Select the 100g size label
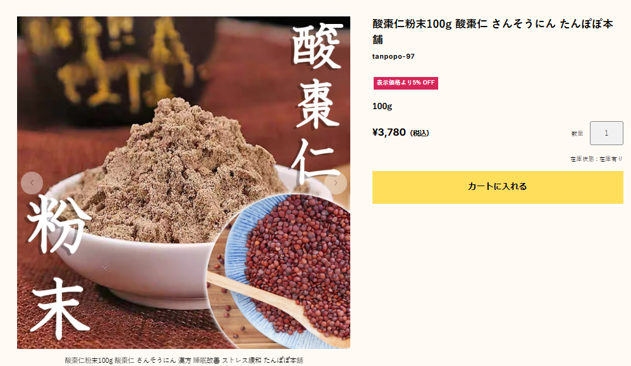Screen dimensions: 631x366 [x=382, y=106]
